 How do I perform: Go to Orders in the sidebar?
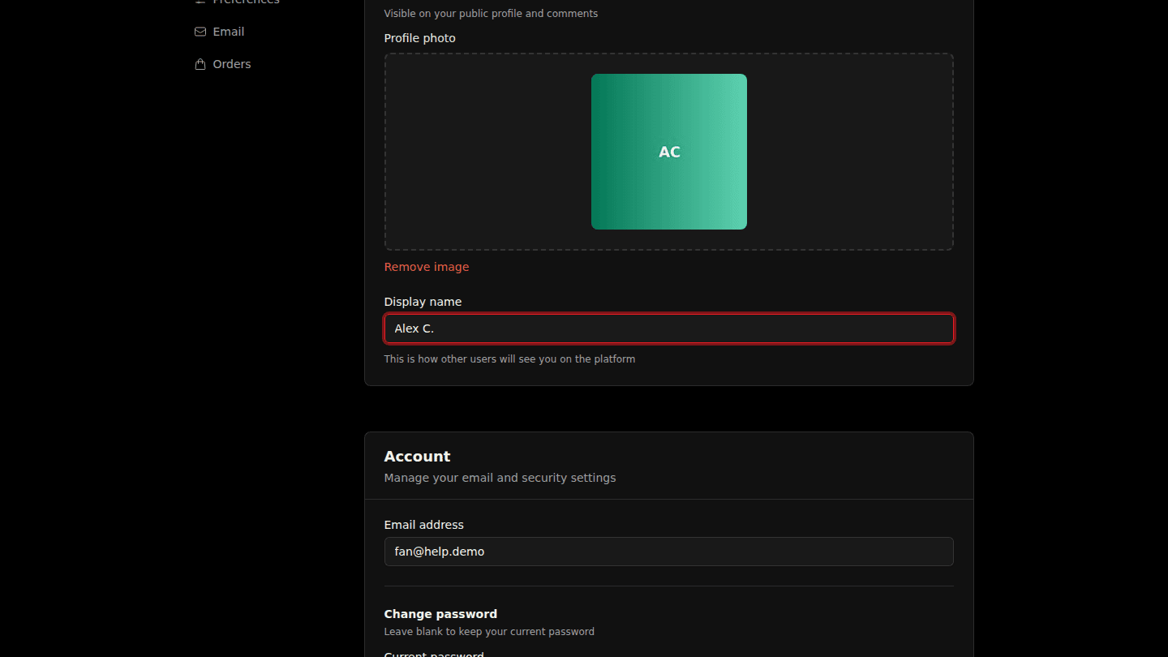coord(222,64)
